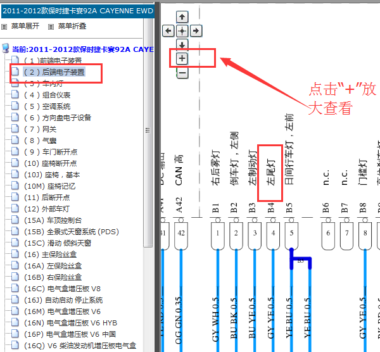Click the 菜单展开 expand-menu icon
The image size is (380, 352).
coord(4,27)
